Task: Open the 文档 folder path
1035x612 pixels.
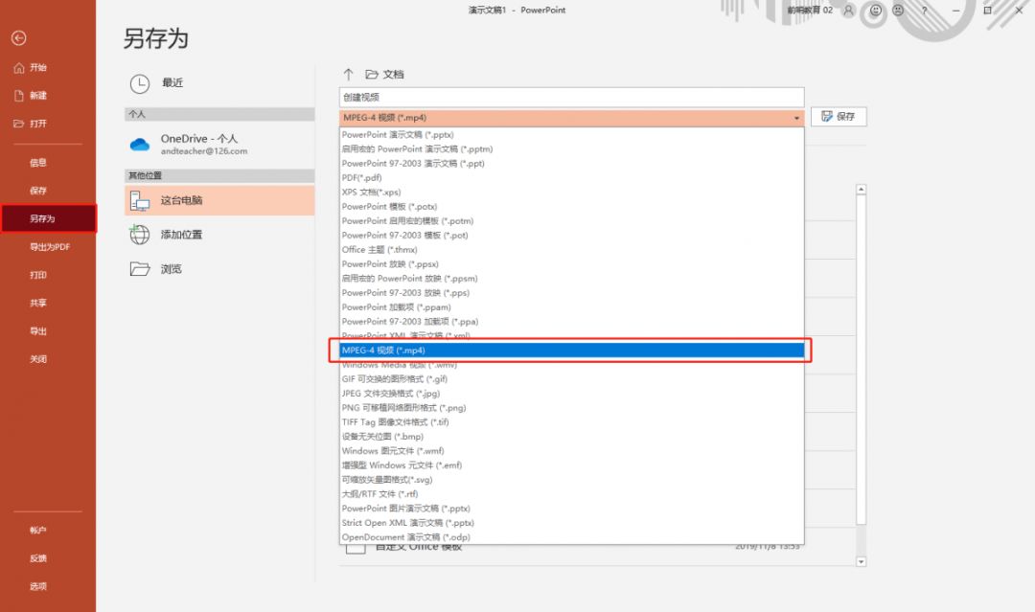Action: pos(385,75)
